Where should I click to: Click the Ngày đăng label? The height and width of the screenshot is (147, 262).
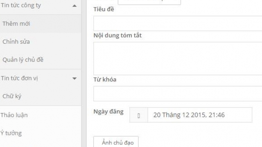tap(108, 112)
